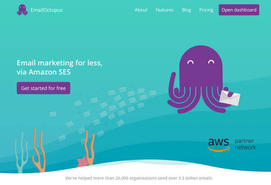This screenshot has width=271, height=185.
Task: Click the tall orange coral at left
Action: pyautogui.click(x=39, y=151)
